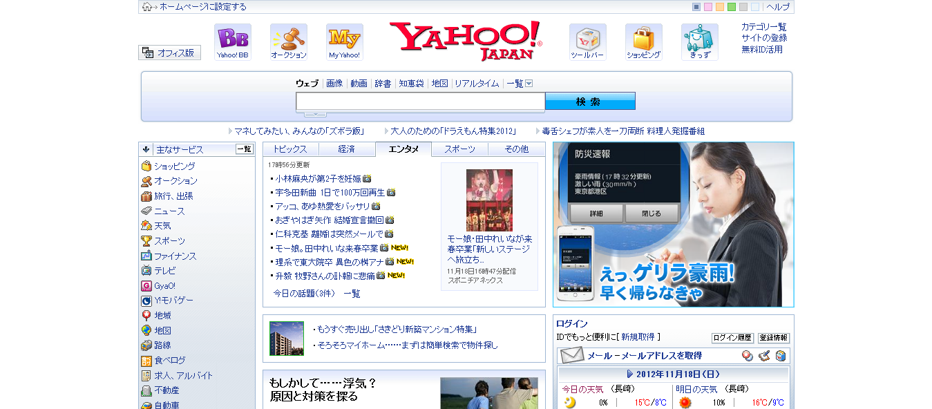Image resolution: width=932 pixels, height=409 pixels.
Task: Open the ログイン履歴 button
Action: 732,338
